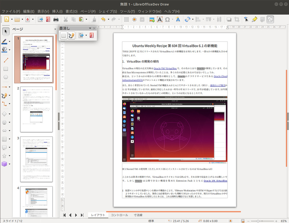The height and width of the screenshot is (223, 289).
Task: Follow the Oracle Cloud link
Action: pos(220,76)
